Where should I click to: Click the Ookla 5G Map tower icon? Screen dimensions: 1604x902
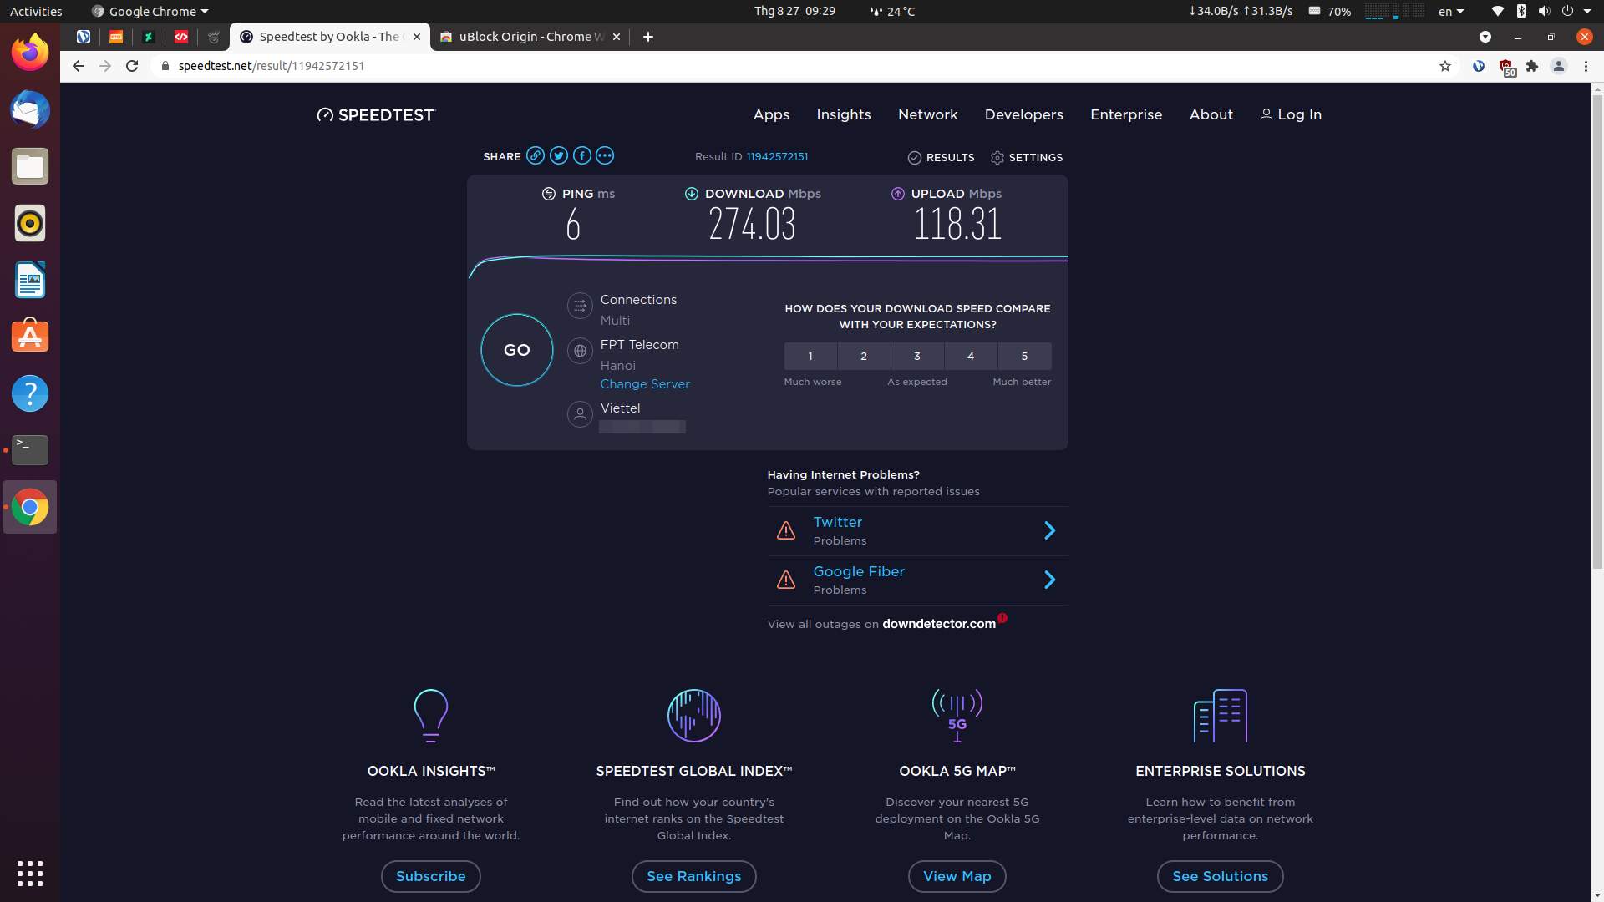click(x=957, y=716)
